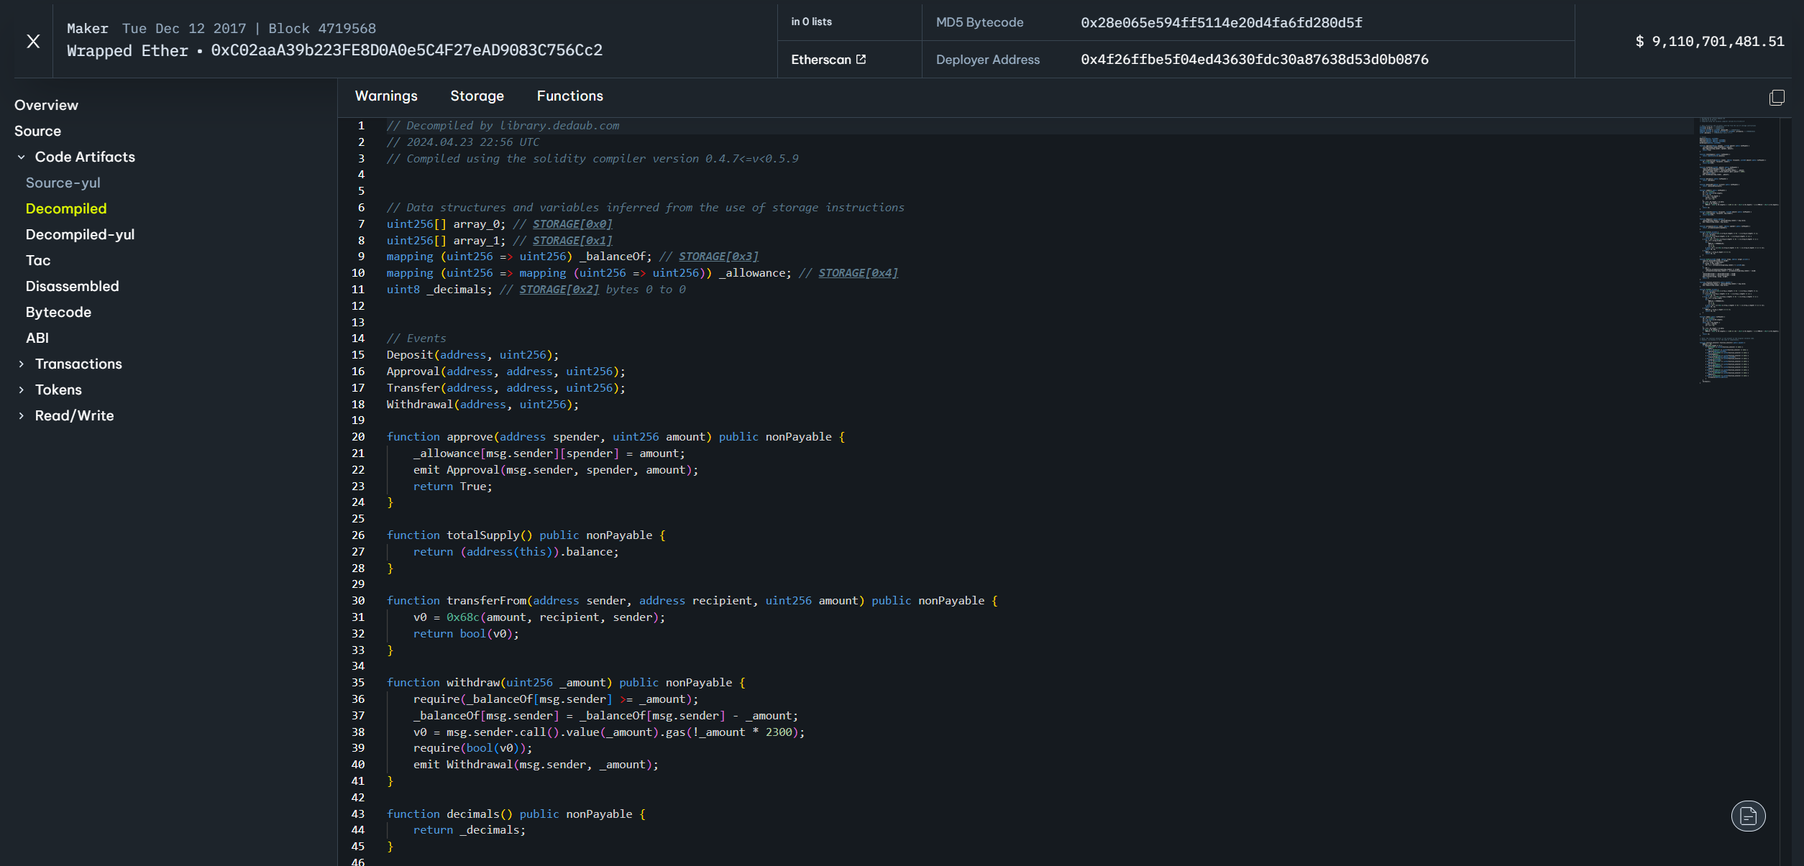Viewport: 1804px width, 866px height.
Task: Follow the STORAGE[0x4] link
Action: click(858, 273)
